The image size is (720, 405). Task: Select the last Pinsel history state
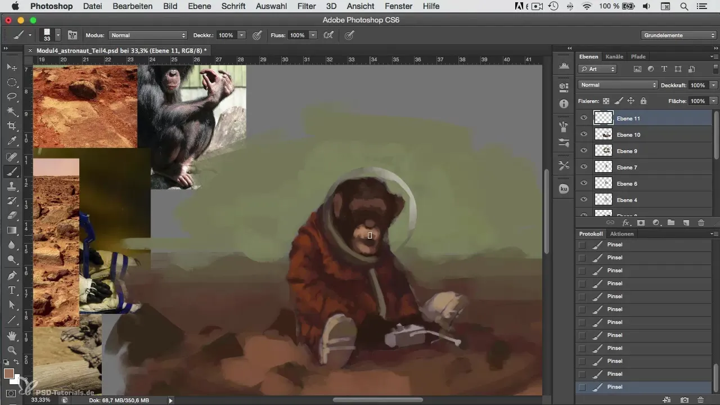[x=644, y=387]
